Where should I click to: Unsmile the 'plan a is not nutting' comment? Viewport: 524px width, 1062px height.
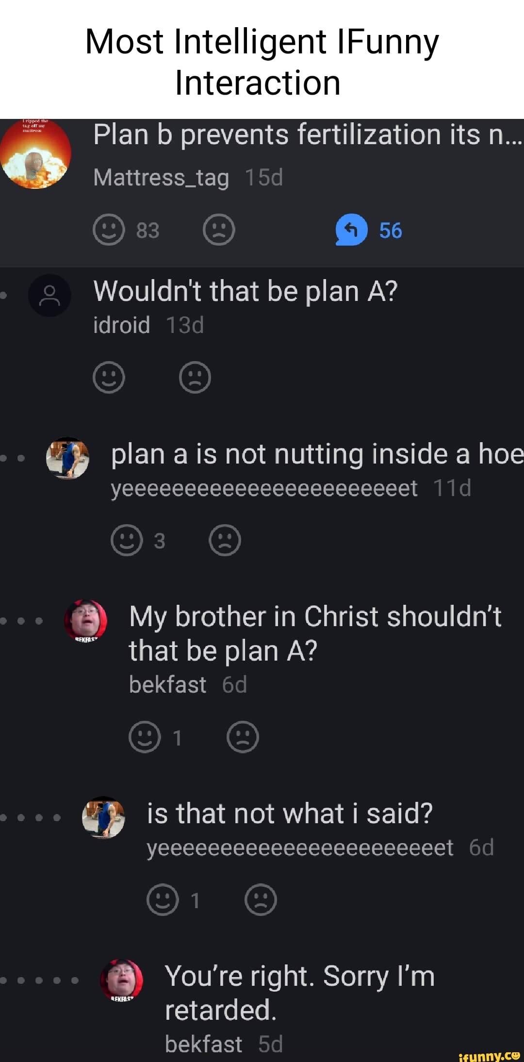[x=225, y=540]
